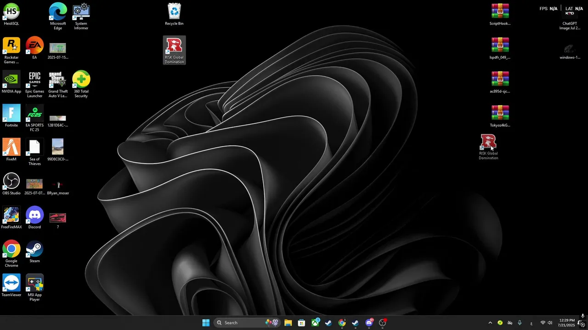Select Grand Theft Auto V Legacy shortcut

[58, 84]
